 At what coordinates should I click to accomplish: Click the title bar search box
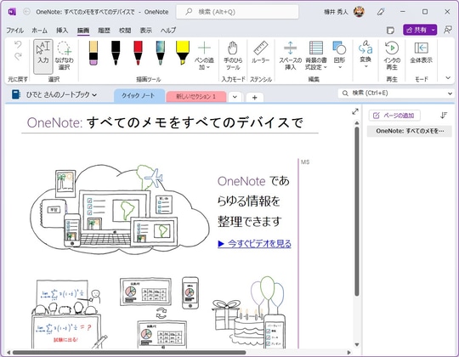point(237,12)
